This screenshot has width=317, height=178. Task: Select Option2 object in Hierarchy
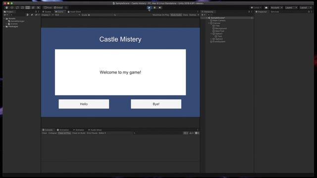217,39
